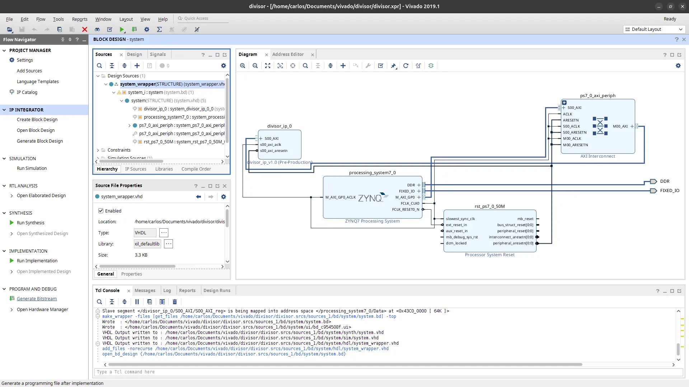Pause the Tcl Console output
The width and height of the screenshot is (689, 387).
coord(137,302)
